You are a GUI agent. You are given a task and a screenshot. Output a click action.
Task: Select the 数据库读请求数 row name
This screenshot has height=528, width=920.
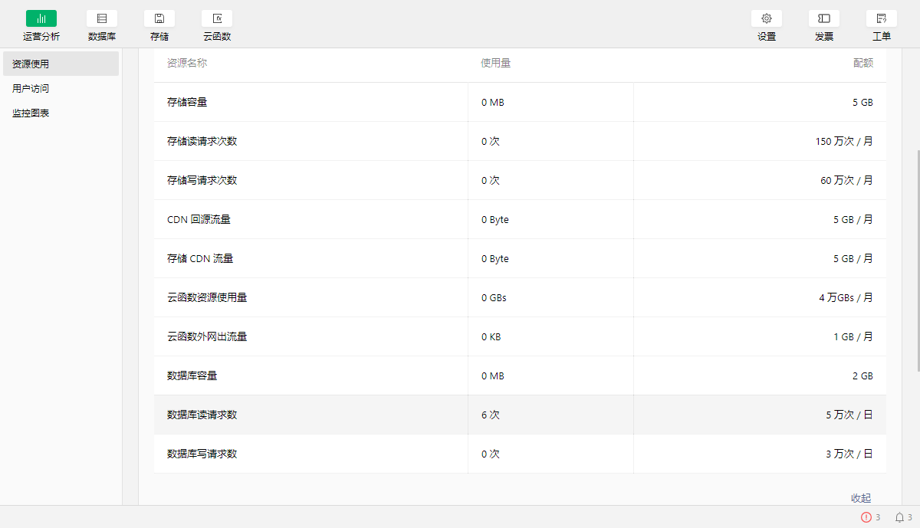(202, 415)
